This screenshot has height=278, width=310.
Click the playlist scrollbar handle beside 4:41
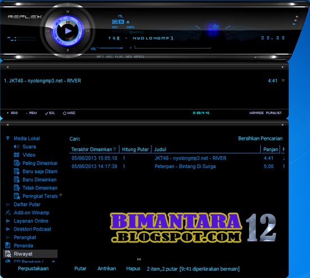point(283,81)
